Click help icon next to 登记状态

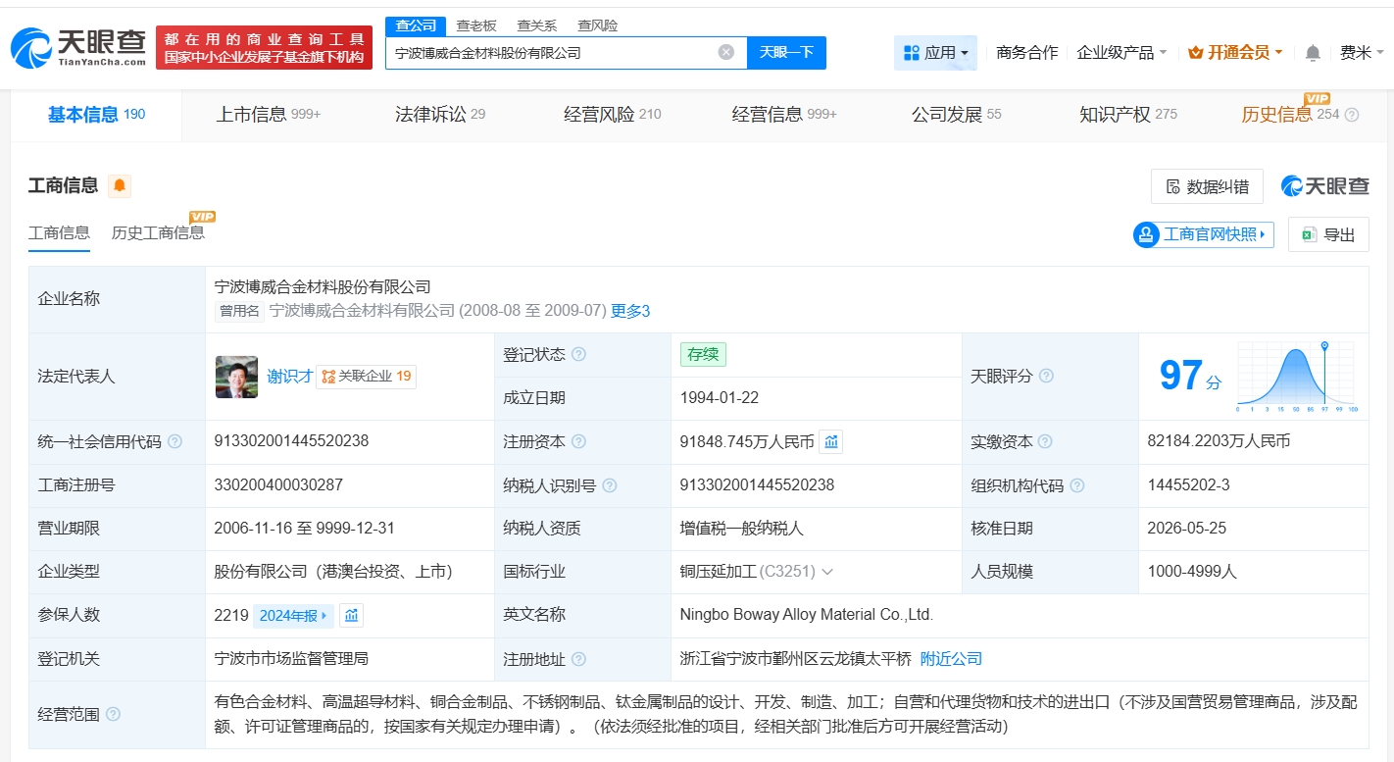[578, 354]
